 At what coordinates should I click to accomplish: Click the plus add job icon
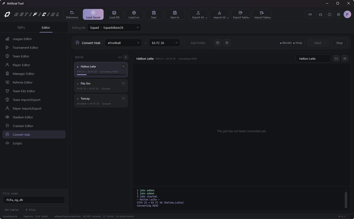[218, 43]
